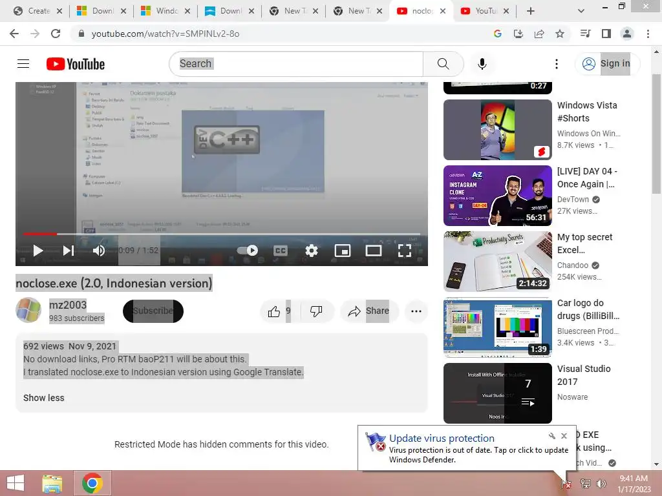The height and width of the screenshot is (496, 662).
Task: Subscribe to mz2003 channel
Action: pyautogui.click(x=153, y=311)
